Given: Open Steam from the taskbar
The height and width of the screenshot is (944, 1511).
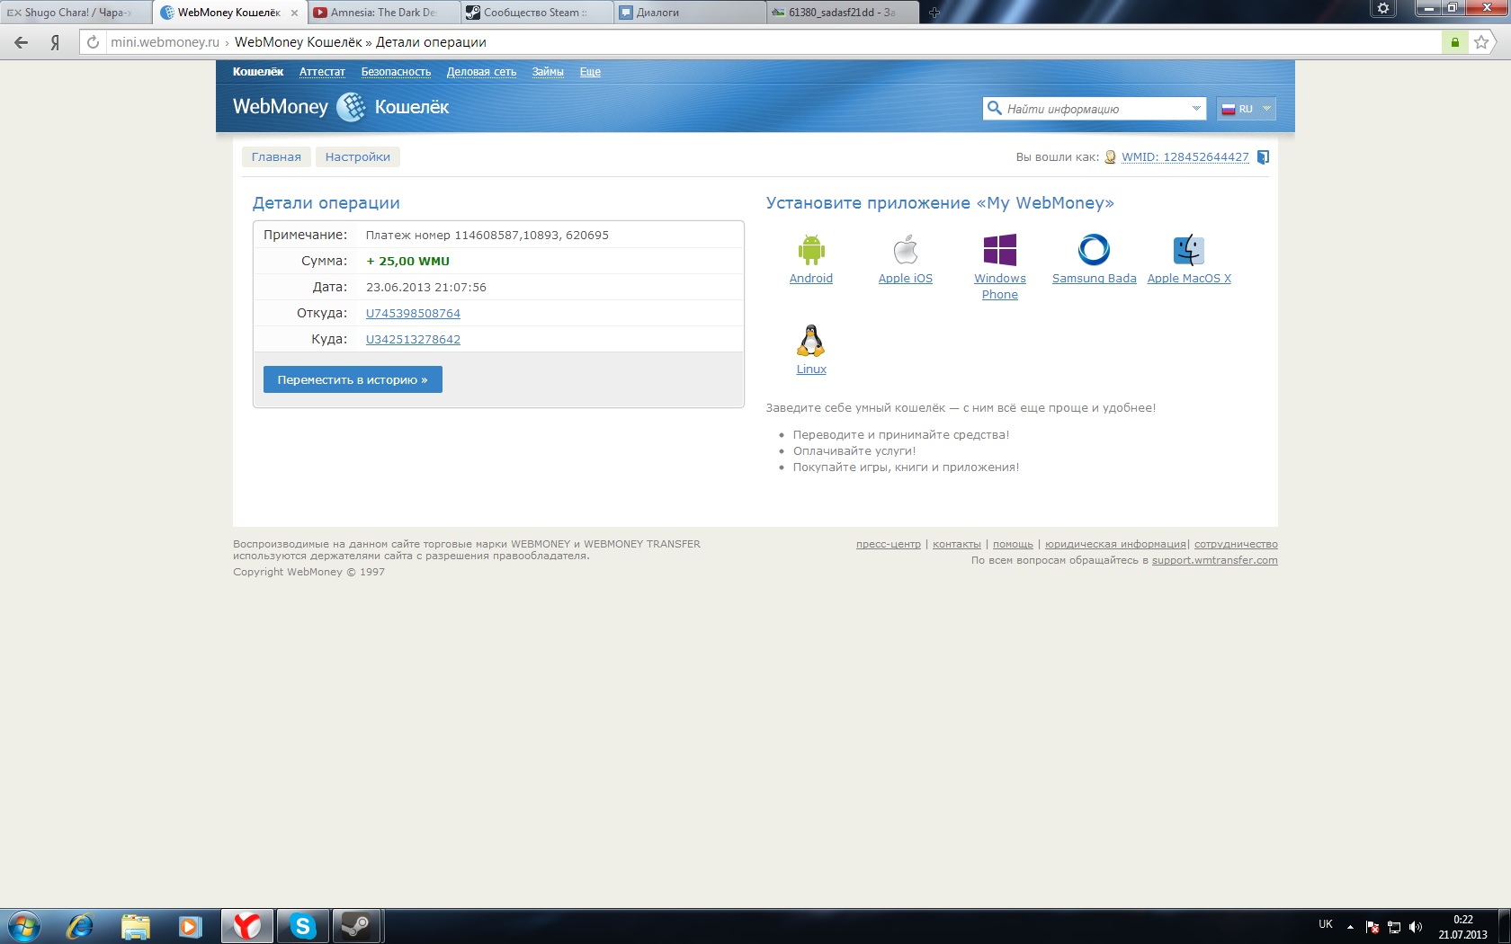Looking at the screenshot, I should pos(358,926).
